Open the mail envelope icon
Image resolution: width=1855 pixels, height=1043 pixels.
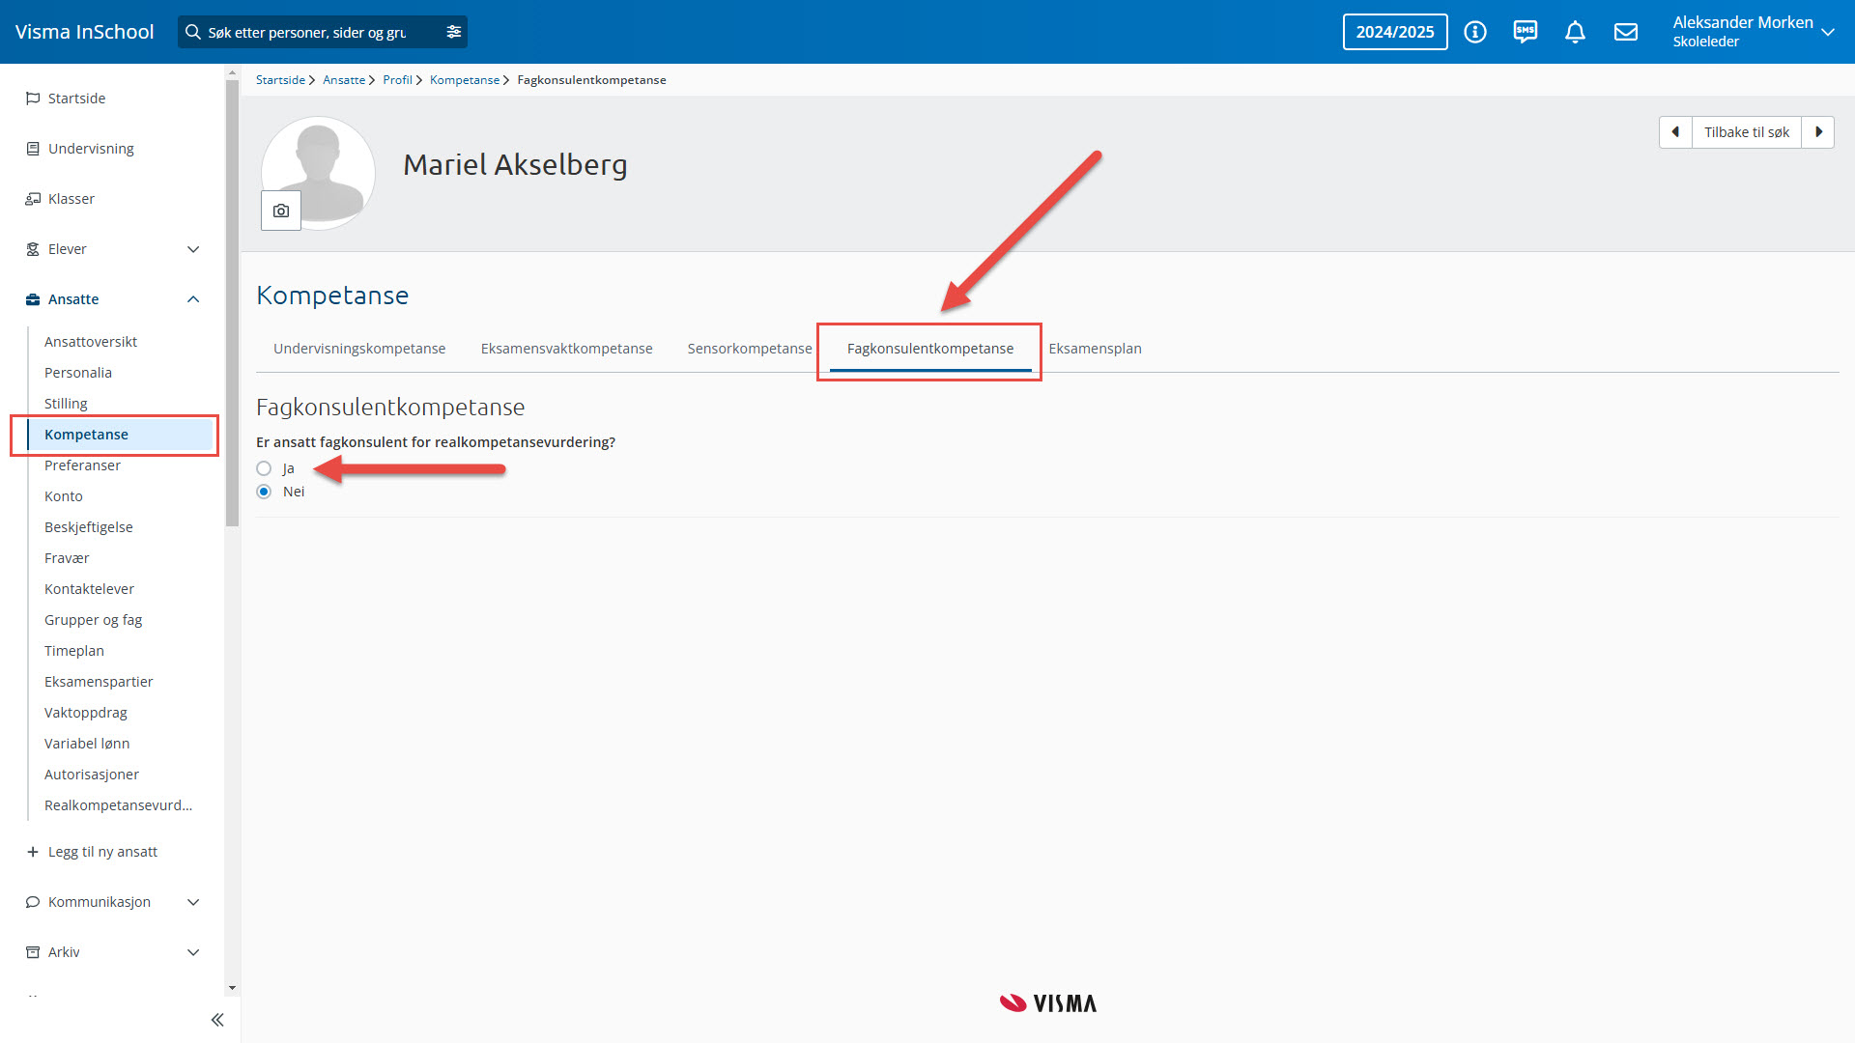coord(1626,32)
